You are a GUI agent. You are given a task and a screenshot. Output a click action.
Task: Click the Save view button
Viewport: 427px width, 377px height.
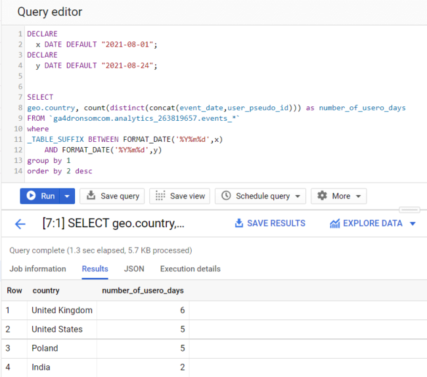pyautogui.click(x=180, y=196)
